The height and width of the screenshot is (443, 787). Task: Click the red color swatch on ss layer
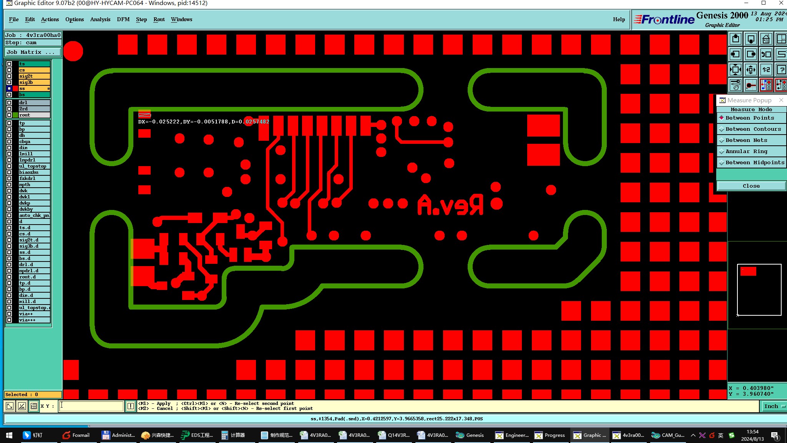[15, 88]
